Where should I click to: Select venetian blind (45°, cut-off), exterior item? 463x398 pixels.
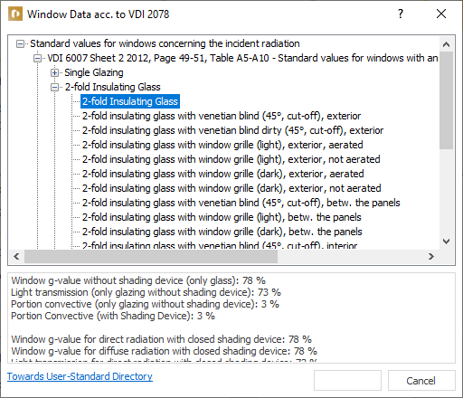click(222, 116)
